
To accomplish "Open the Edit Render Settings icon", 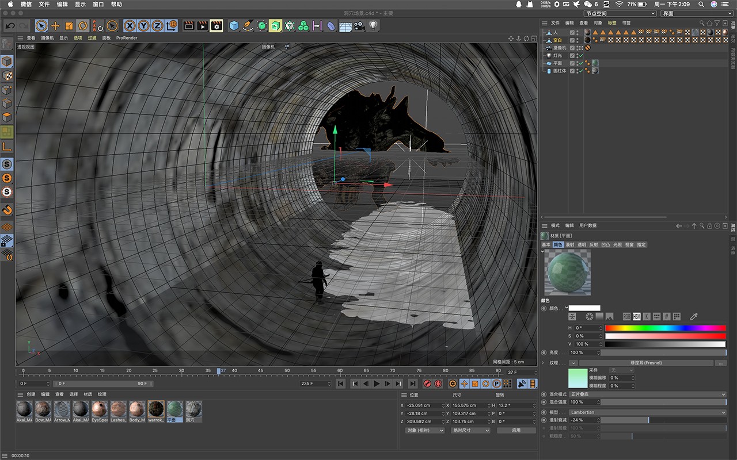I will tap(216, 26).
